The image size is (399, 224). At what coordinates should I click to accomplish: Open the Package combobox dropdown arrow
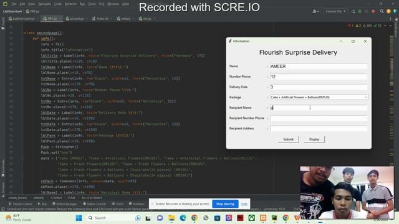(365, 97)
